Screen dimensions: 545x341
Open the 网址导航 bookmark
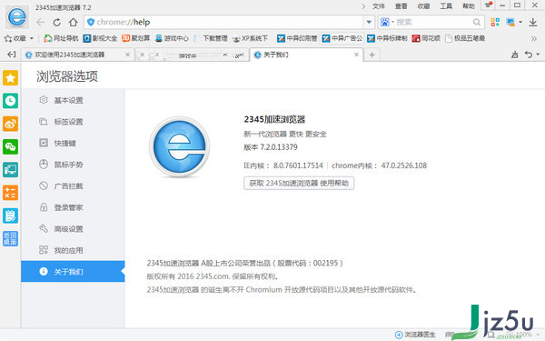(x=61, y=38)
